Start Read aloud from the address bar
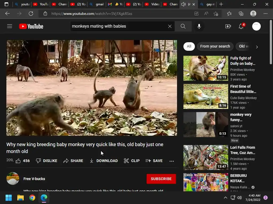The width and height of the screenshot is (273, 204). click(x=206, y=14)
